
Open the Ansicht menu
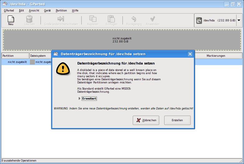pyautogui.click(x=34, y=10)
